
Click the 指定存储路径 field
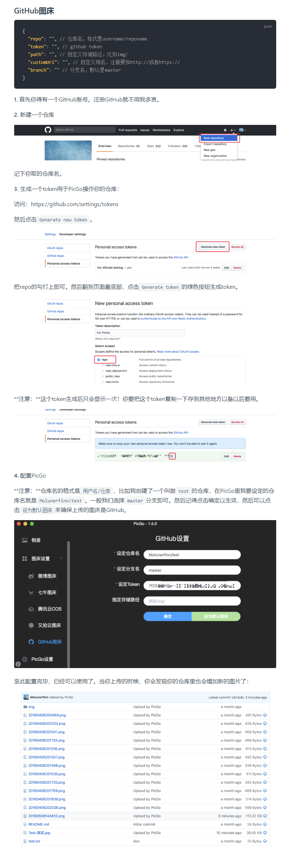point(192,601)
